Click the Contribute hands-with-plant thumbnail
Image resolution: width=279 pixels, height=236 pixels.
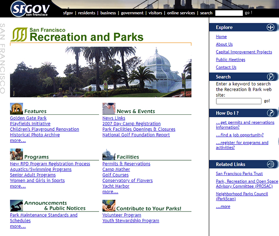(109, 205)
